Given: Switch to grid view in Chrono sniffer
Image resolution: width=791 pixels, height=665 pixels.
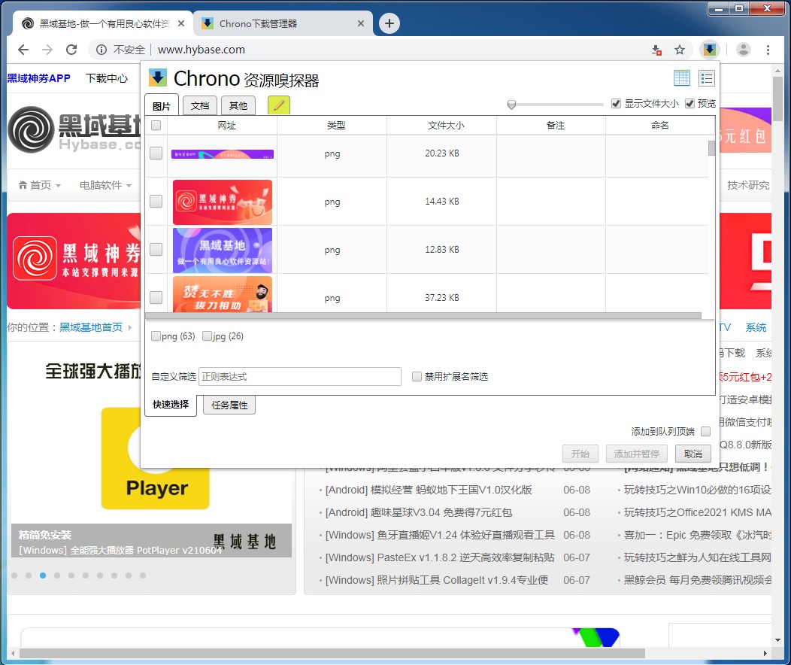Looking at the screenshot, I should click(x=681, y=78).
